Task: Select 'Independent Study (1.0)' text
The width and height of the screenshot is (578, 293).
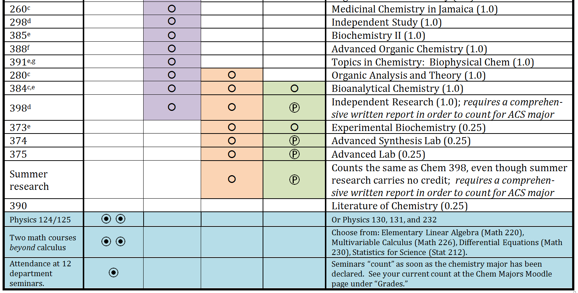Action: point(386,22)
